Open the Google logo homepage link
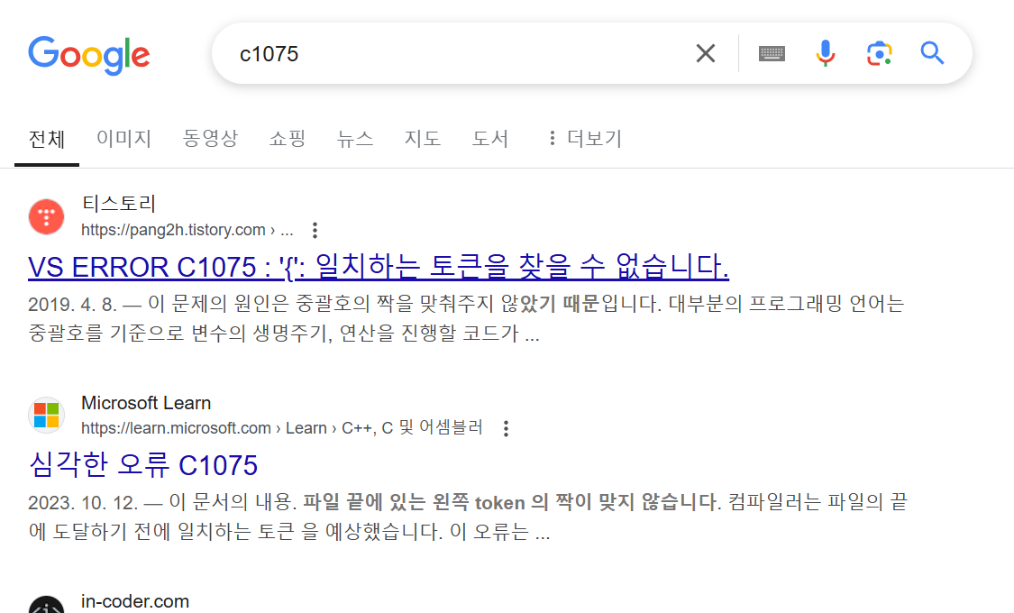Image resolution: width=1014 pixels, height=613 pixels. pyautogui.click(x=89, y=55)
